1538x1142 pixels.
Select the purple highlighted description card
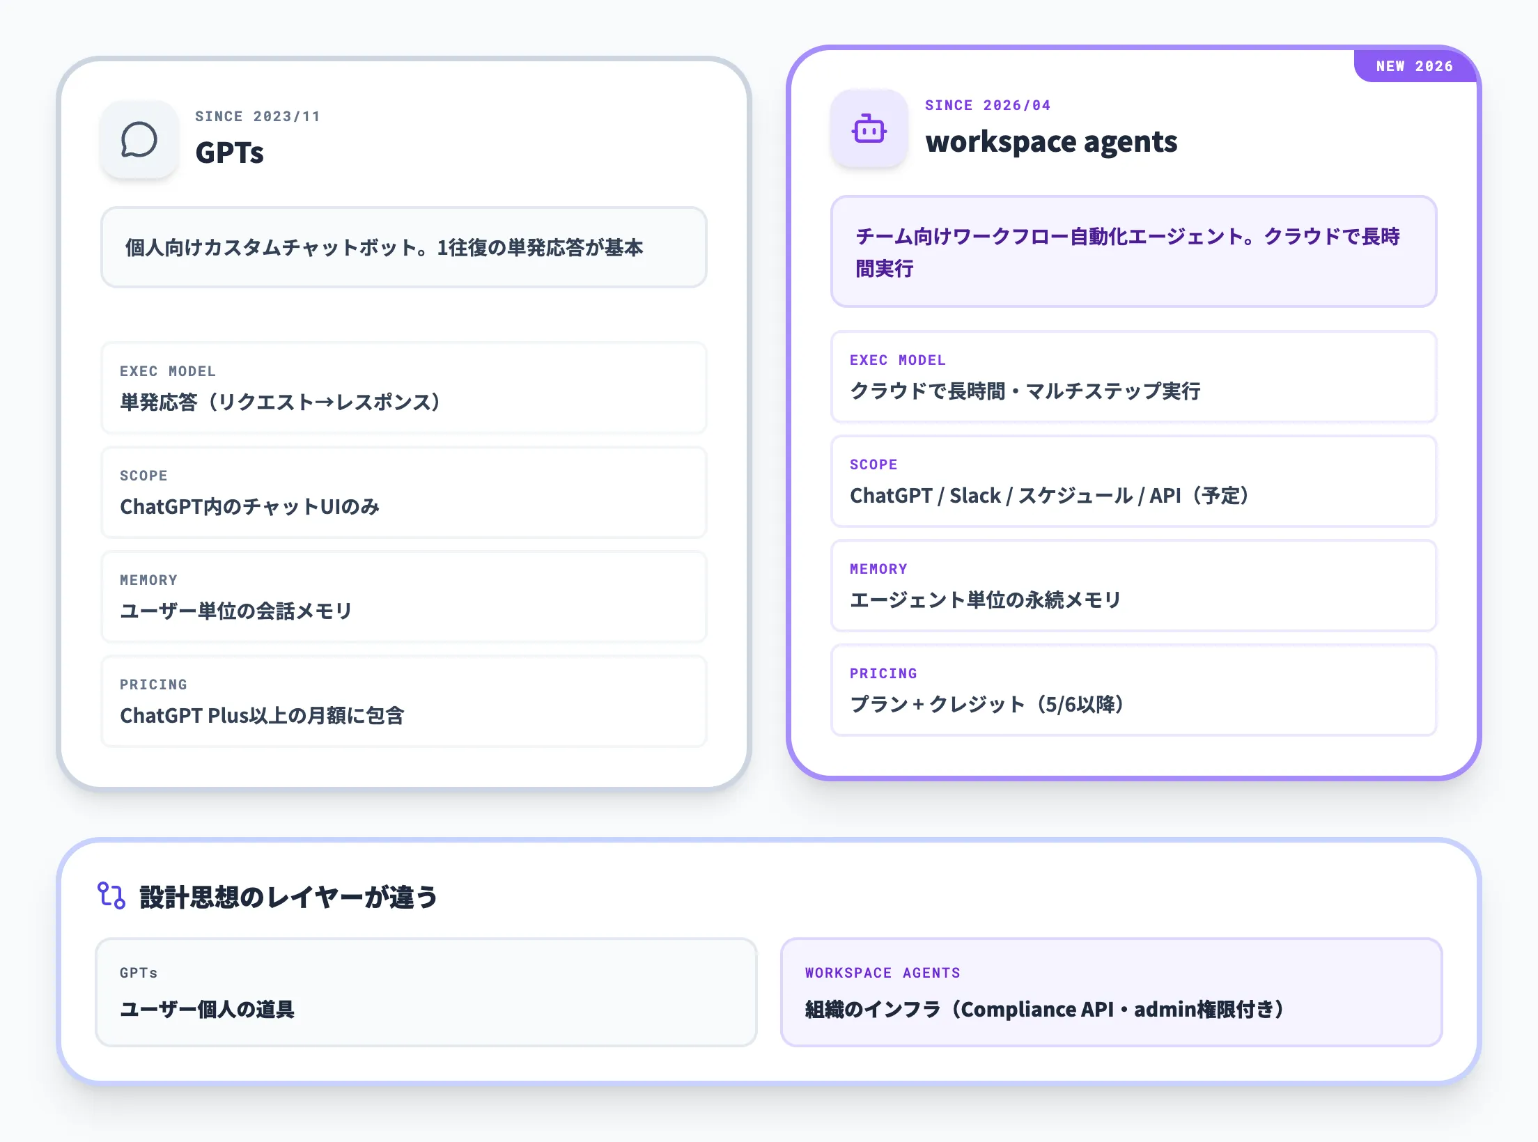[1133, 252]
